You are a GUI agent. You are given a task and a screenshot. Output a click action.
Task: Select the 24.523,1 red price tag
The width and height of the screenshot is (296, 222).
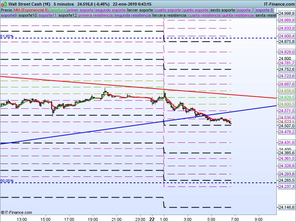[x=286, y=122]
